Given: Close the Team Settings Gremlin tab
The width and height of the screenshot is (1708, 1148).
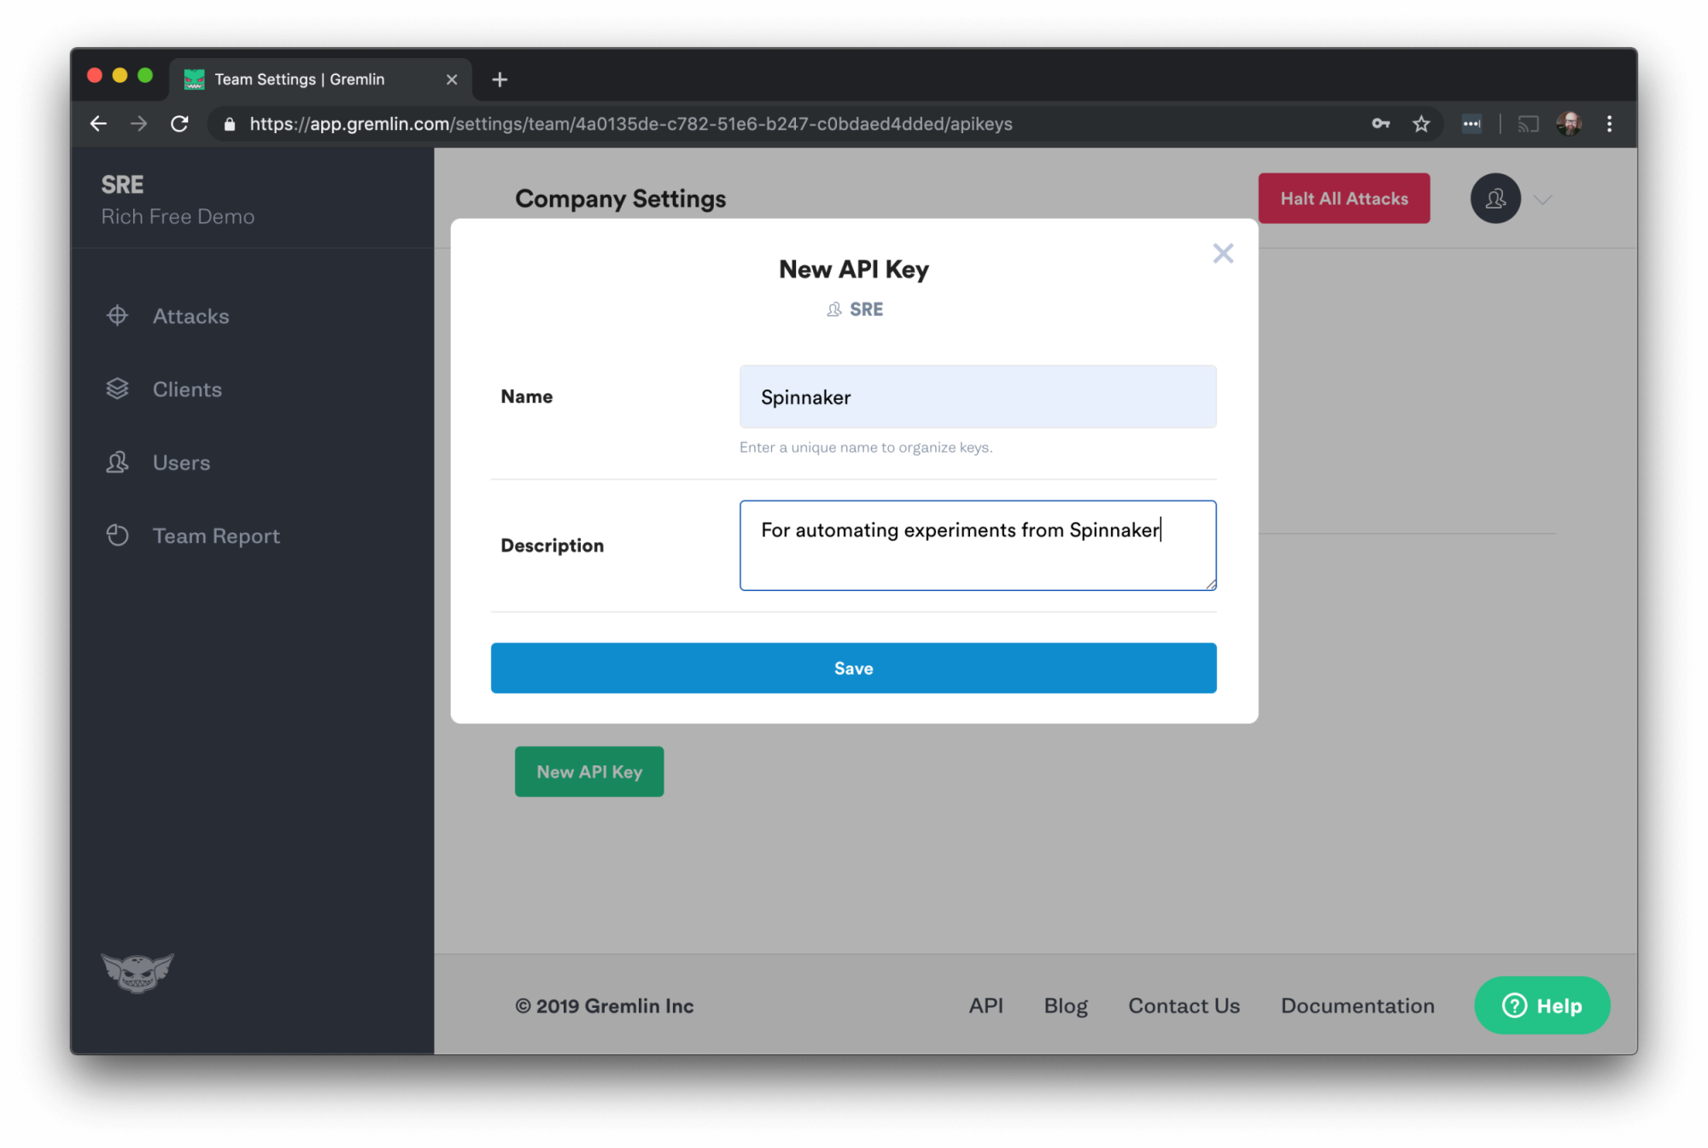Looking at the screenshot, I should (452, 79).
